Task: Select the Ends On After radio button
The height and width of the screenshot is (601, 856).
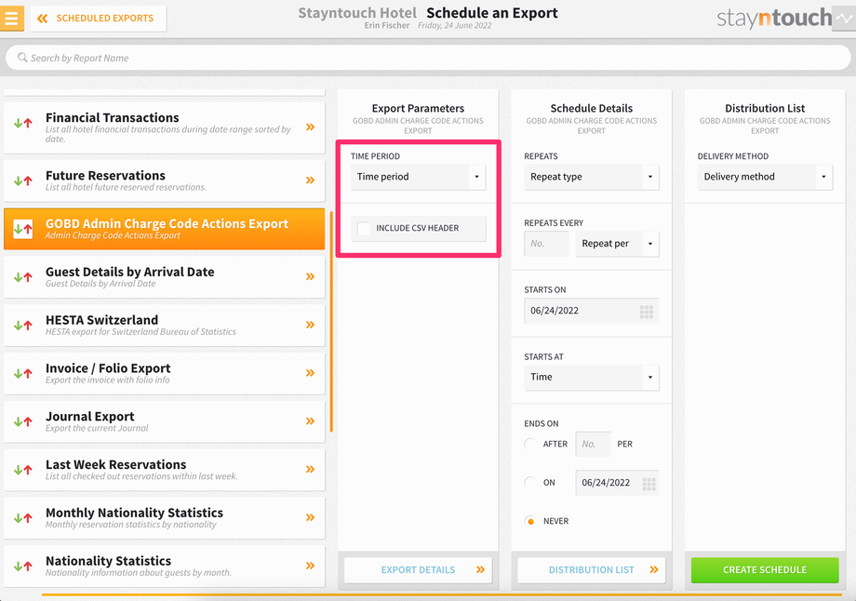Action: [x=530, y=444]
